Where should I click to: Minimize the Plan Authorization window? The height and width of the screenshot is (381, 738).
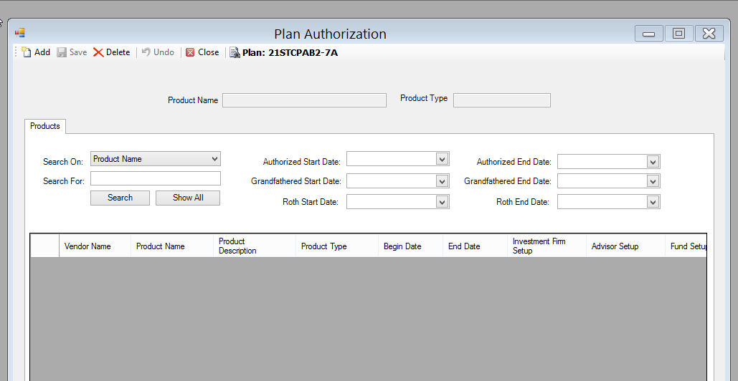pyautogui.click(x=648, y=34)
